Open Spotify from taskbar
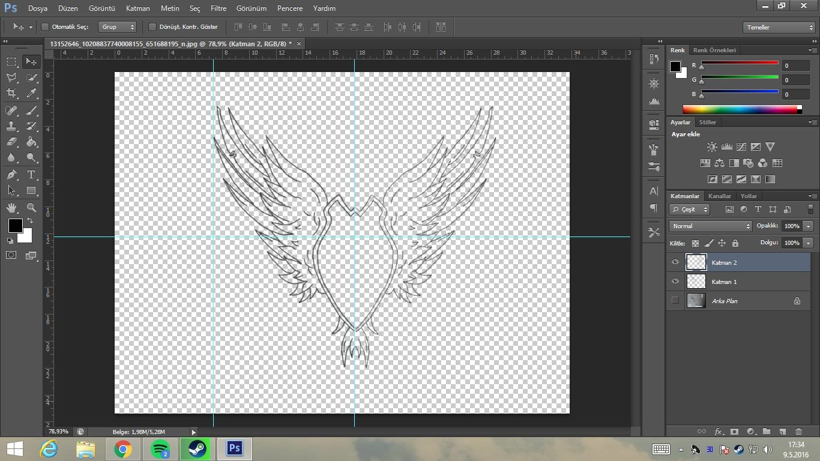 (160, 448)
